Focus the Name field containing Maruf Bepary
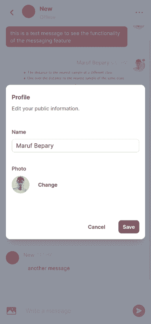The image size is (151, 324). click(x=75, y=146)
